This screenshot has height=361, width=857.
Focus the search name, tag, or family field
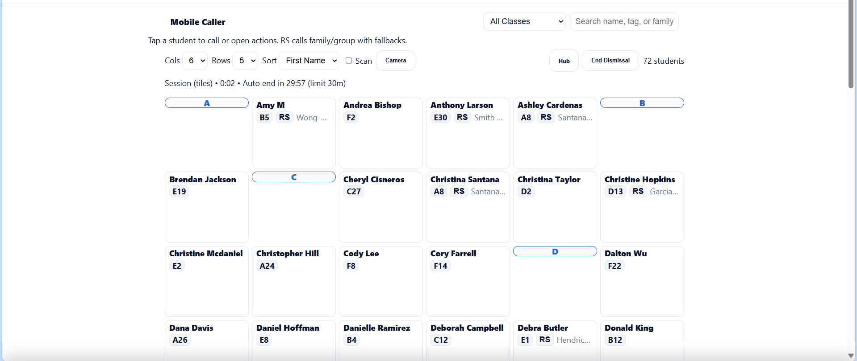624,21
